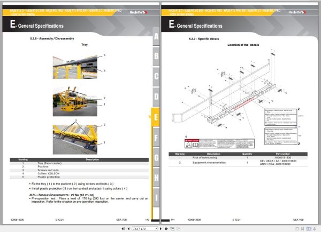Go to the previous page
The image size is (321, 232).
pos(128,229)
